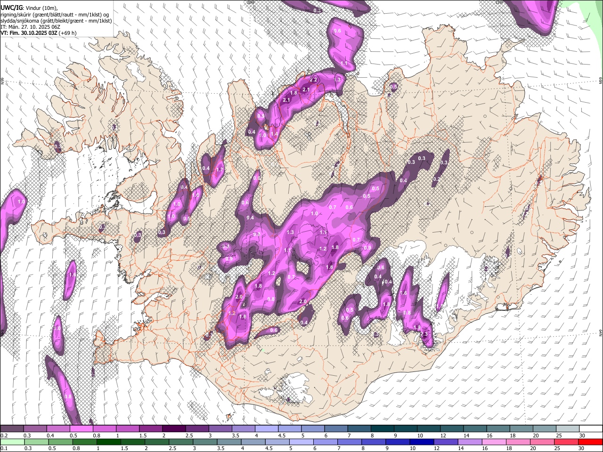Click the "2.5" label in upper legend row
This screenshot has width=603, height=452.
[189, 436]
